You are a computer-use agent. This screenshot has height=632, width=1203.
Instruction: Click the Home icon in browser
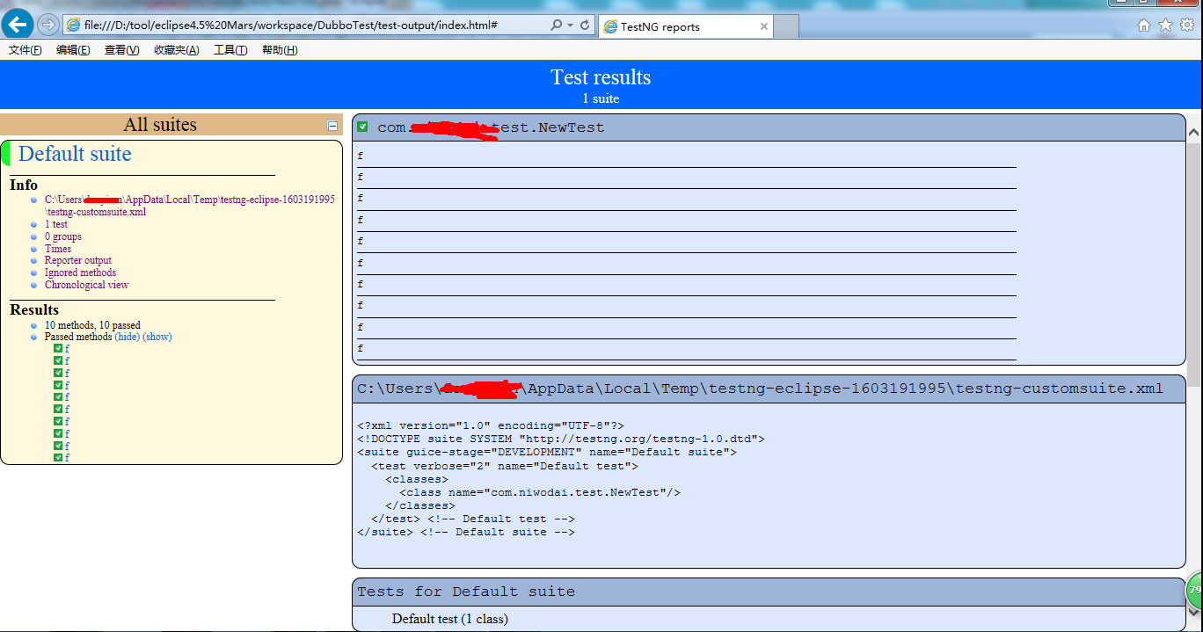point(1144,25)
